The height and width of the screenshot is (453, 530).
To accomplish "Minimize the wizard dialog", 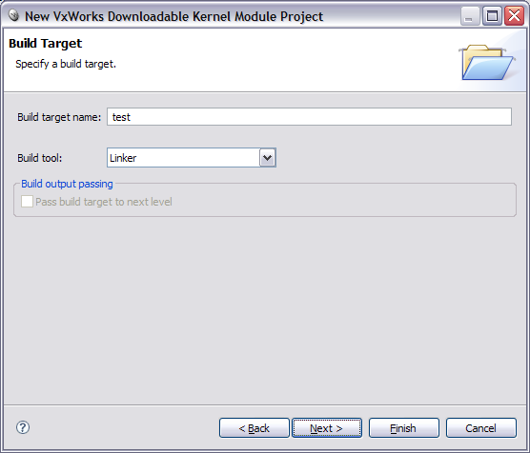I will coord(470,16).
